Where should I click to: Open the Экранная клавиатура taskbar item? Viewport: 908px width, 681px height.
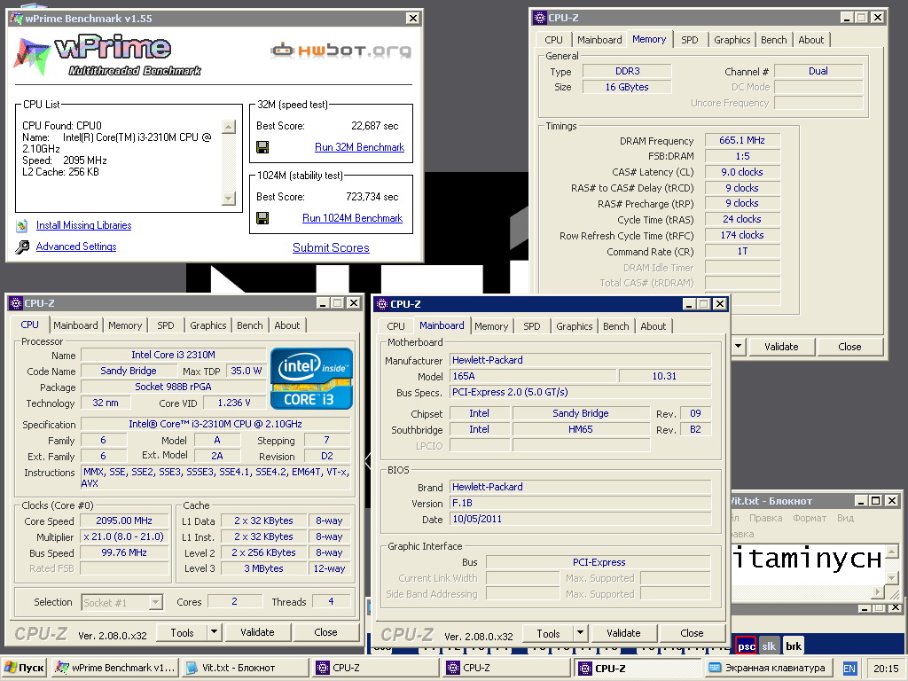pos(767,668)
